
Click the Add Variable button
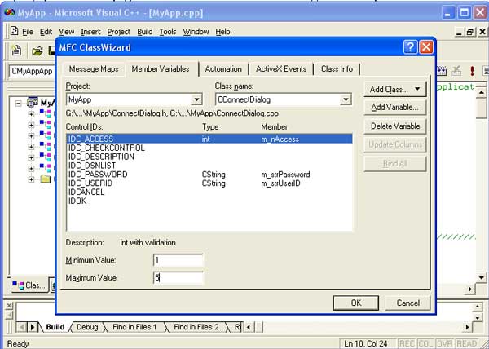point(394,108)
